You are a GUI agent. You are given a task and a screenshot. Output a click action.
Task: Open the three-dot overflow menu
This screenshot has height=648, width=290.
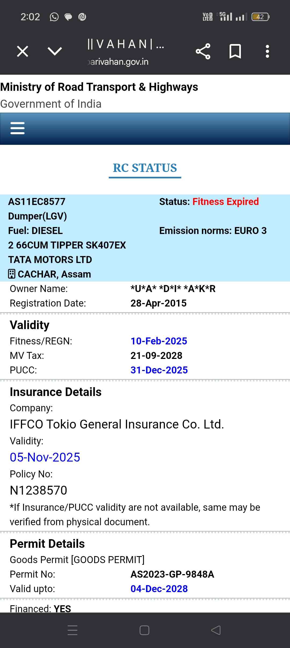pos(267,51)
